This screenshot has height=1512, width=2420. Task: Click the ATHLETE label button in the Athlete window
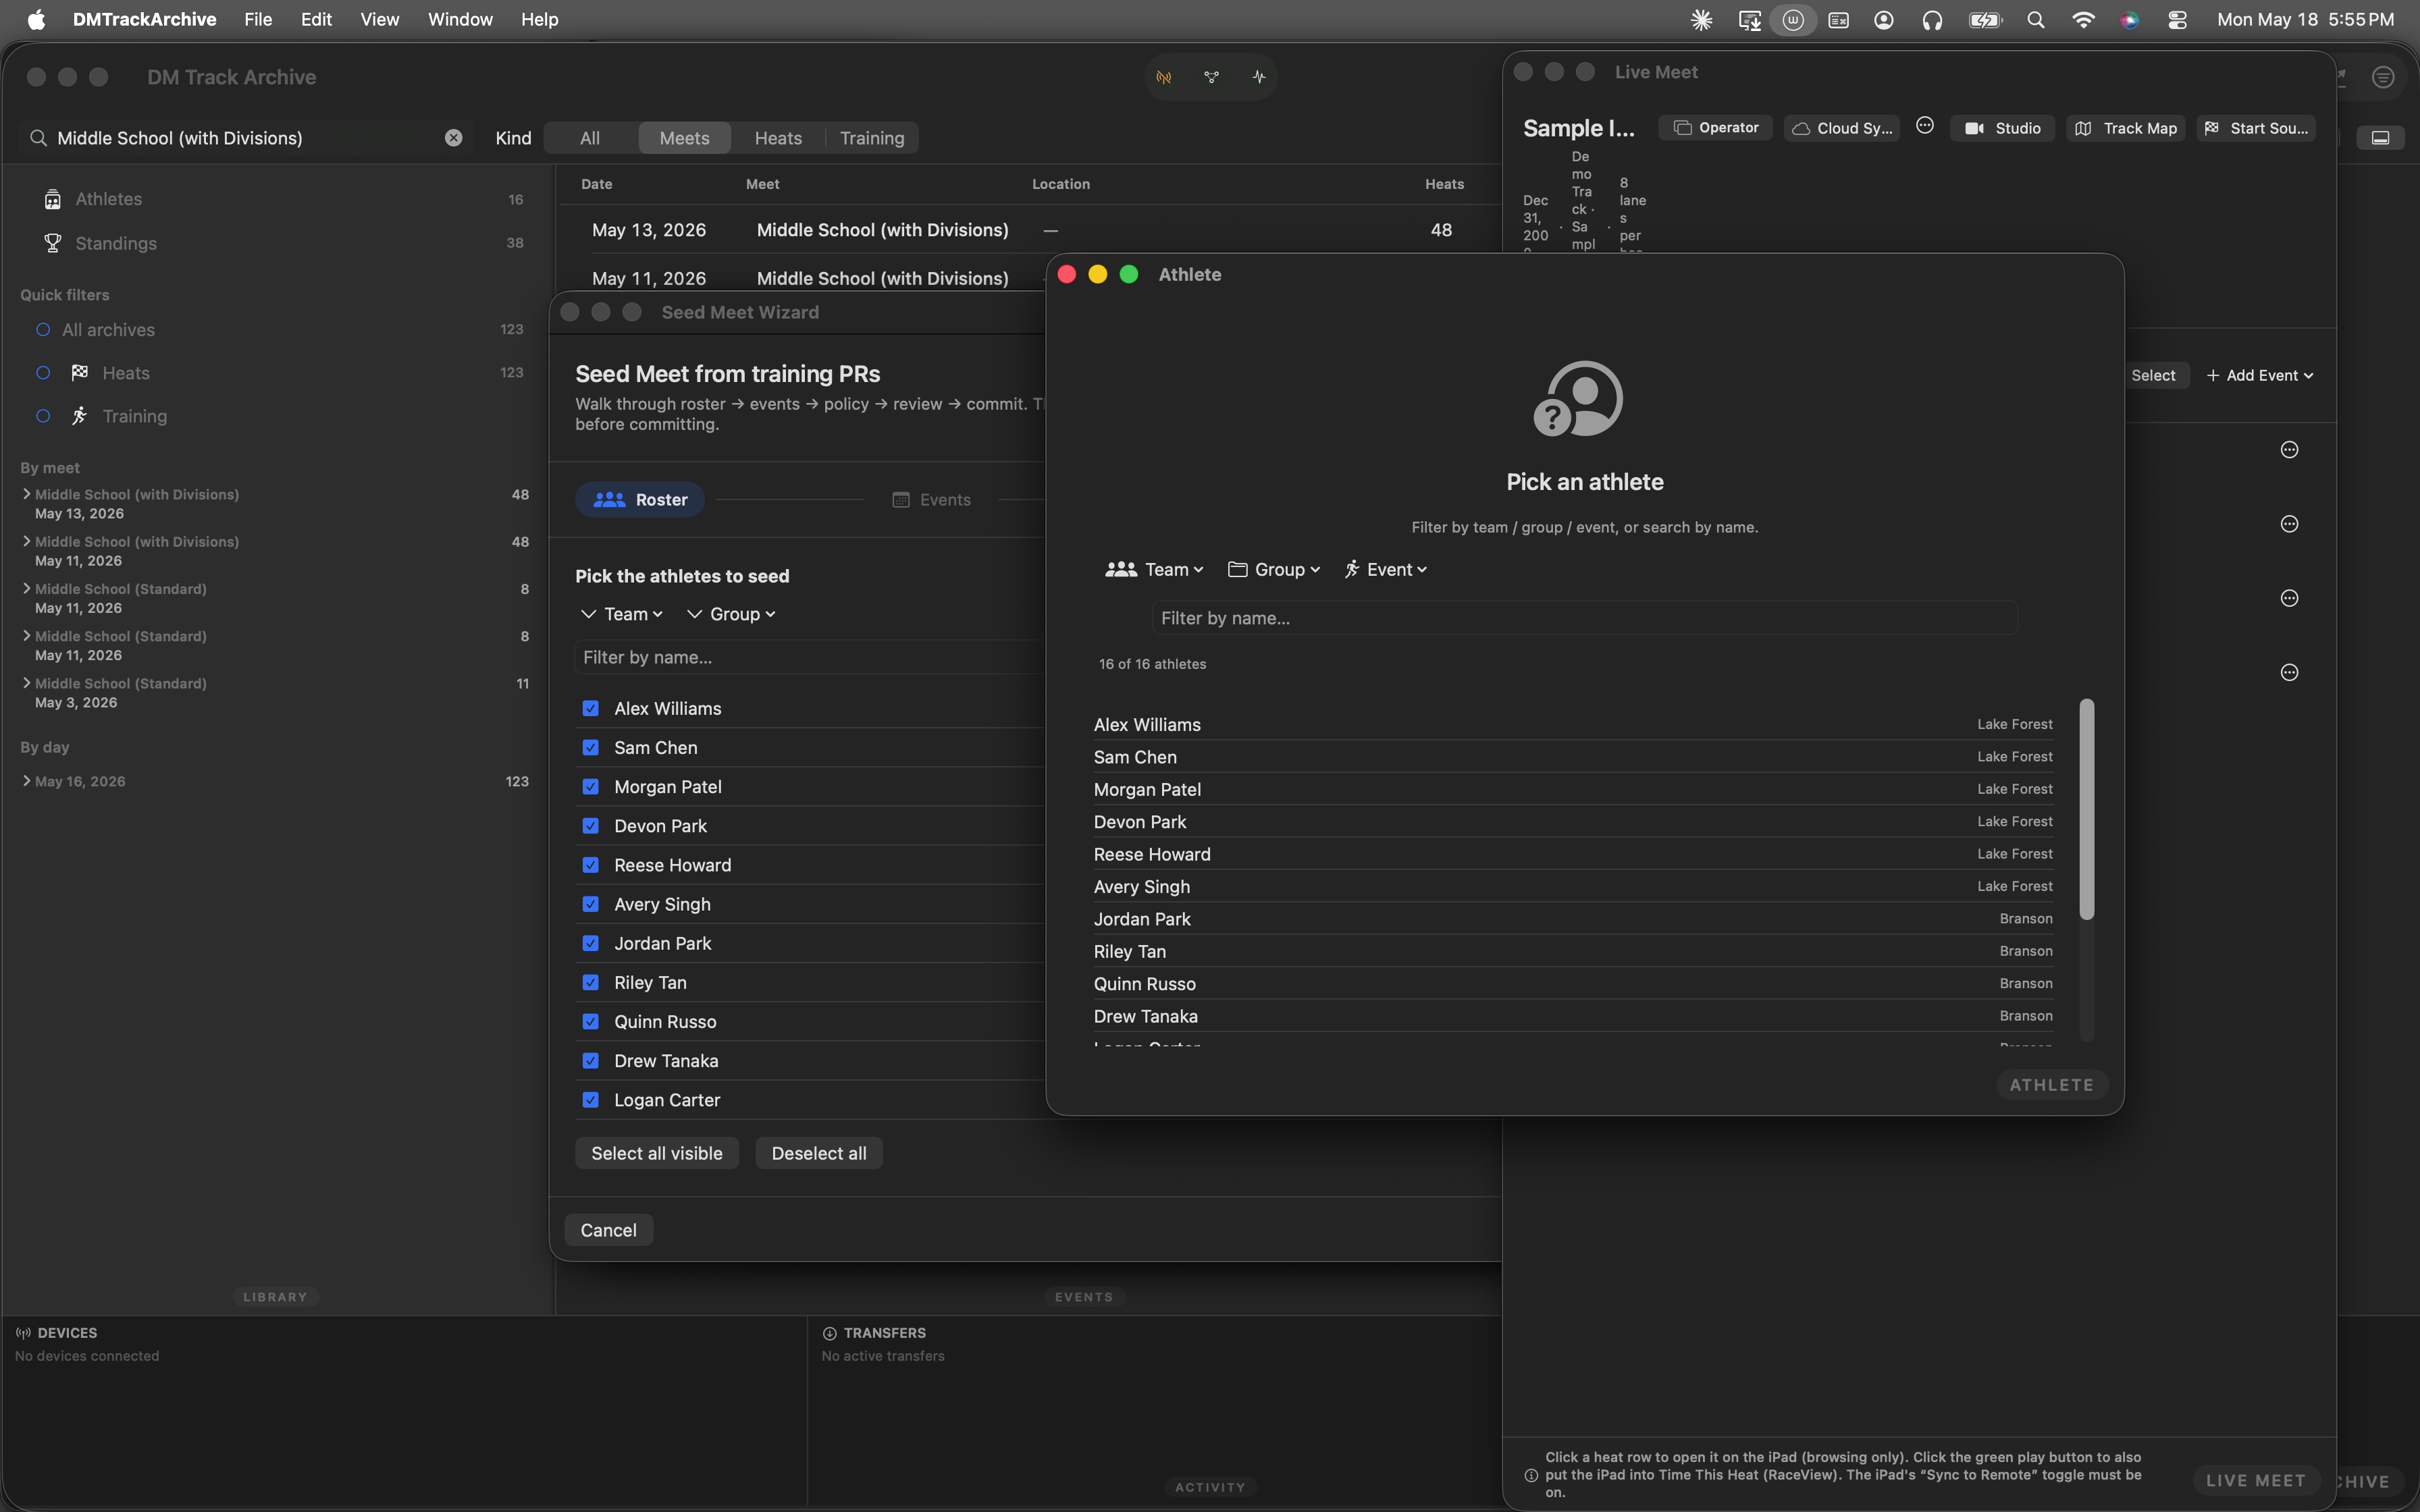(x=2052, y=1085)
